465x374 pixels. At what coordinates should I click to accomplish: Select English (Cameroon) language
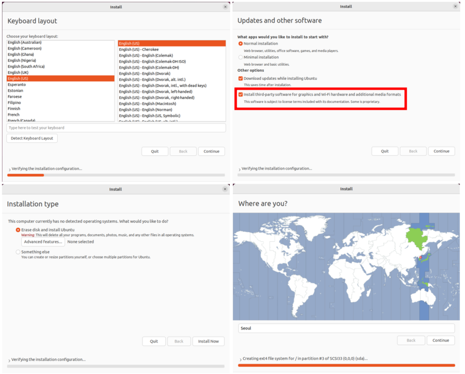[60, 49]
